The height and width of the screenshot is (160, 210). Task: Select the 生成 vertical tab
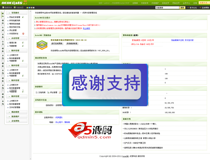pos(3,29)
